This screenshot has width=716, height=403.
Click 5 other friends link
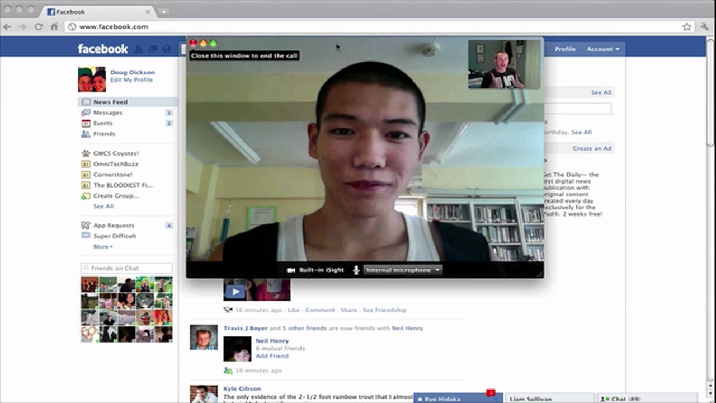tap(304, 328)
